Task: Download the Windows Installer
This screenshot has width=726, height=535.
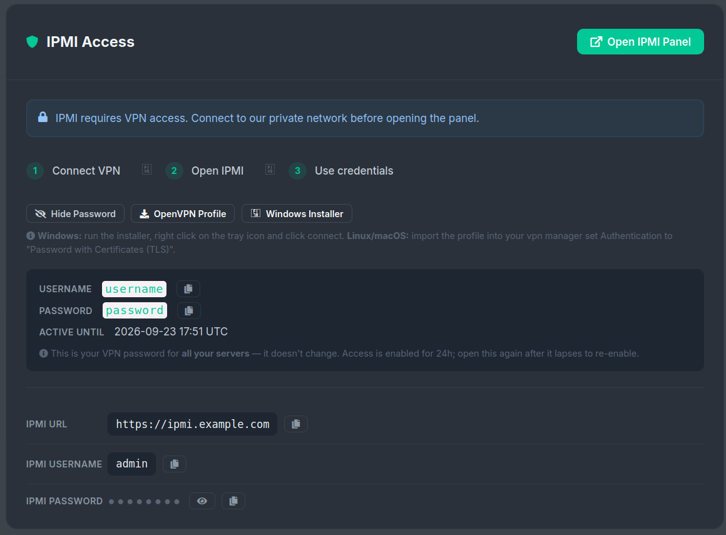Action: pos(297,213)
